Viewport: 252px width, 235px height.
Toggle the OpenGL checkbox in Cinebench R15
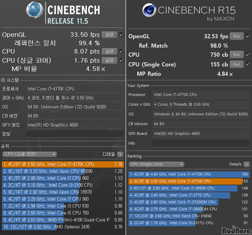tap(248, 36)
